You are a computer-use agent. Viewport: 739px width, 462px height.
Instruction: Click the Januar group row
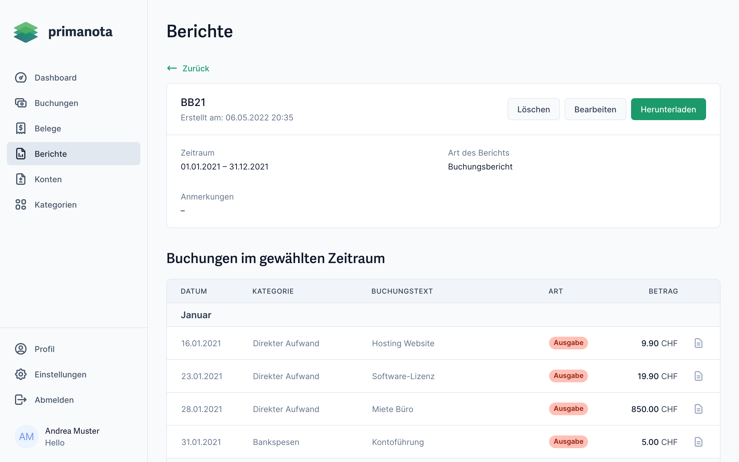coord(443,315)
